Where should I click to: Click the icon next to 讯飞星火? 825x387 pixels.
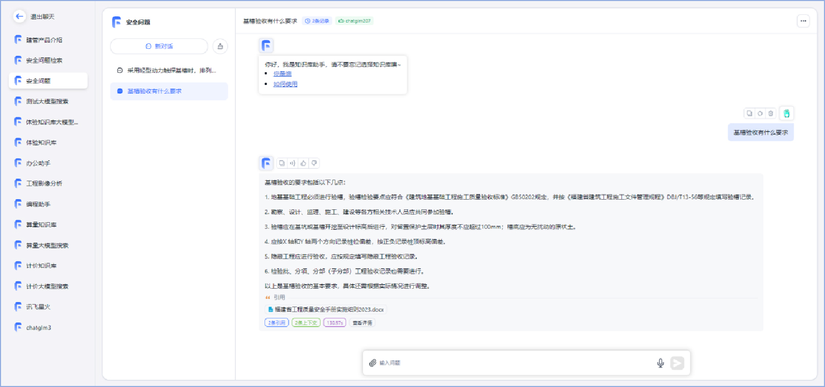pos(18,307)
